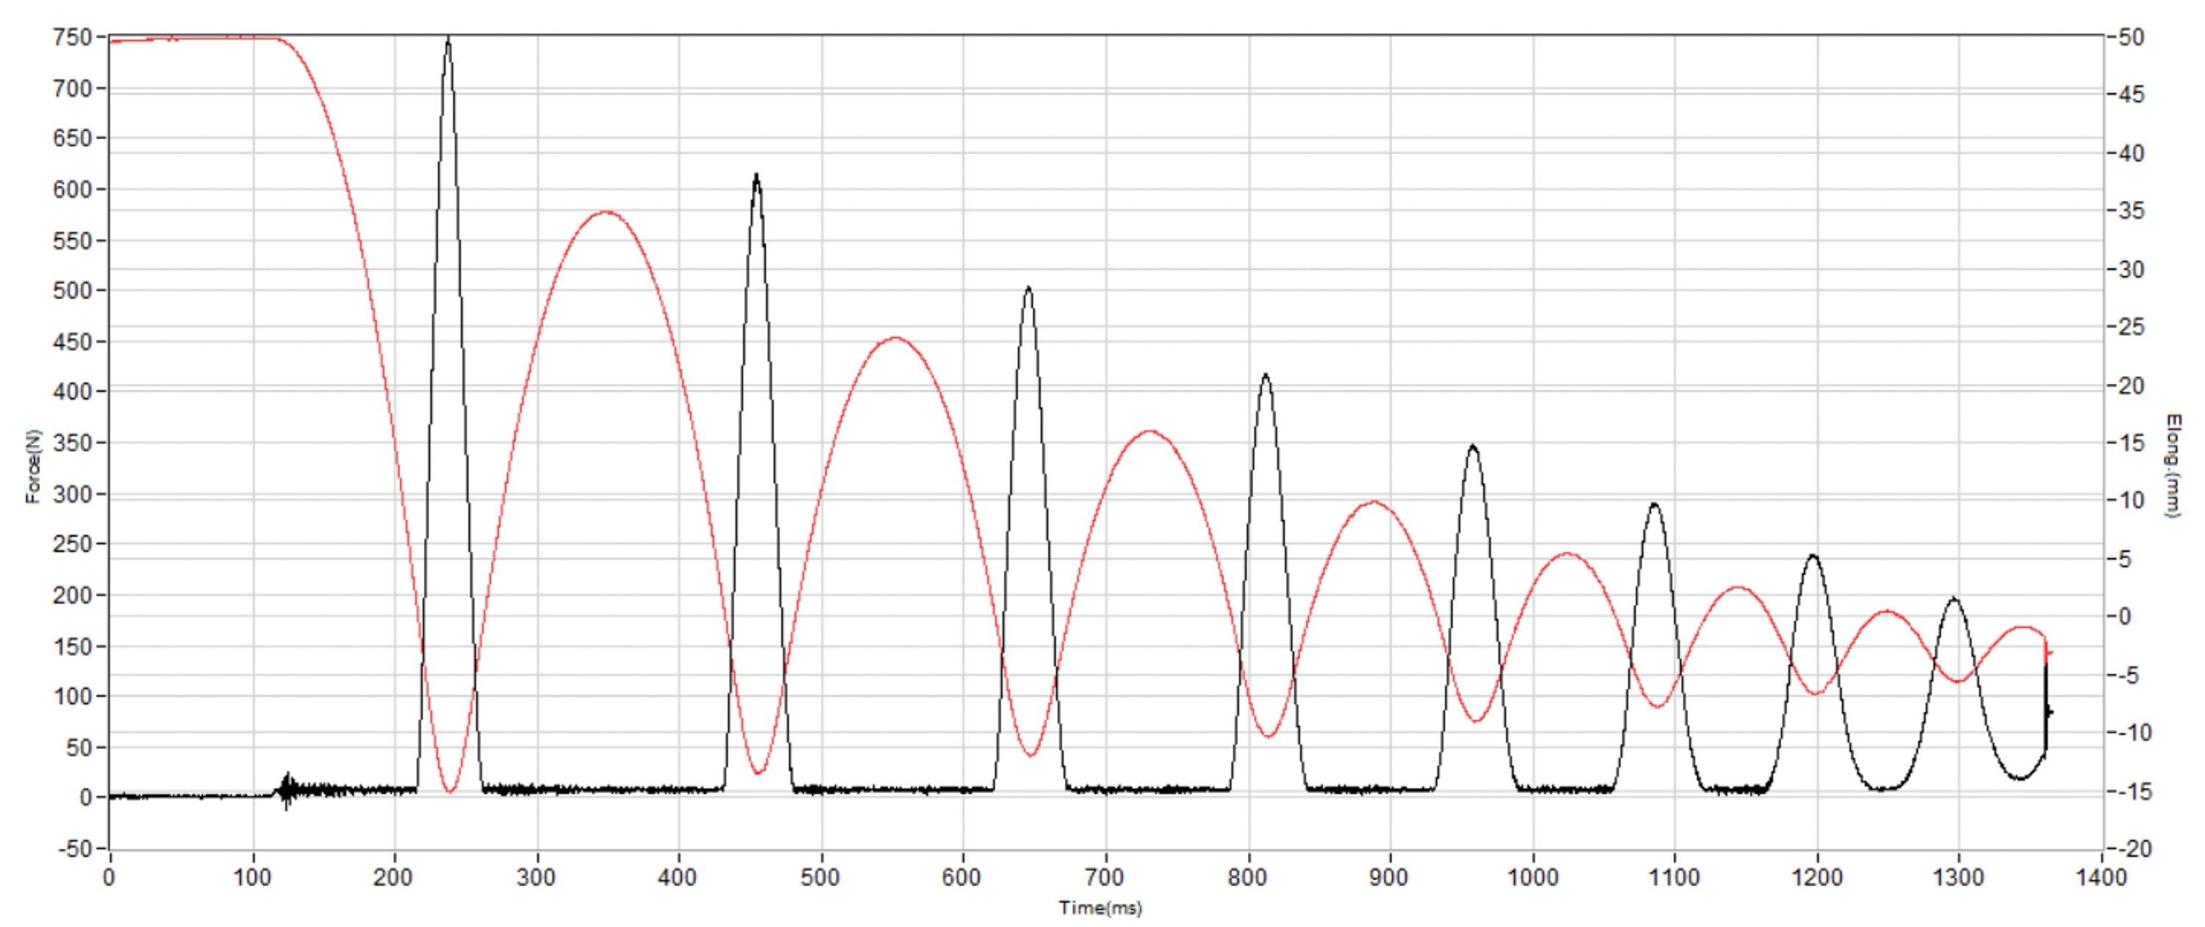Click the -50 tick label on the force axis
The image size is (2205, 927).
click(73, 849)
